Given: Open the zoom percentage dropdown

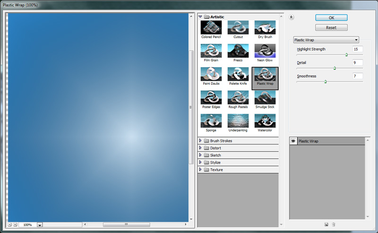Looking at the screenshot, I should click(x=40, y=225).
